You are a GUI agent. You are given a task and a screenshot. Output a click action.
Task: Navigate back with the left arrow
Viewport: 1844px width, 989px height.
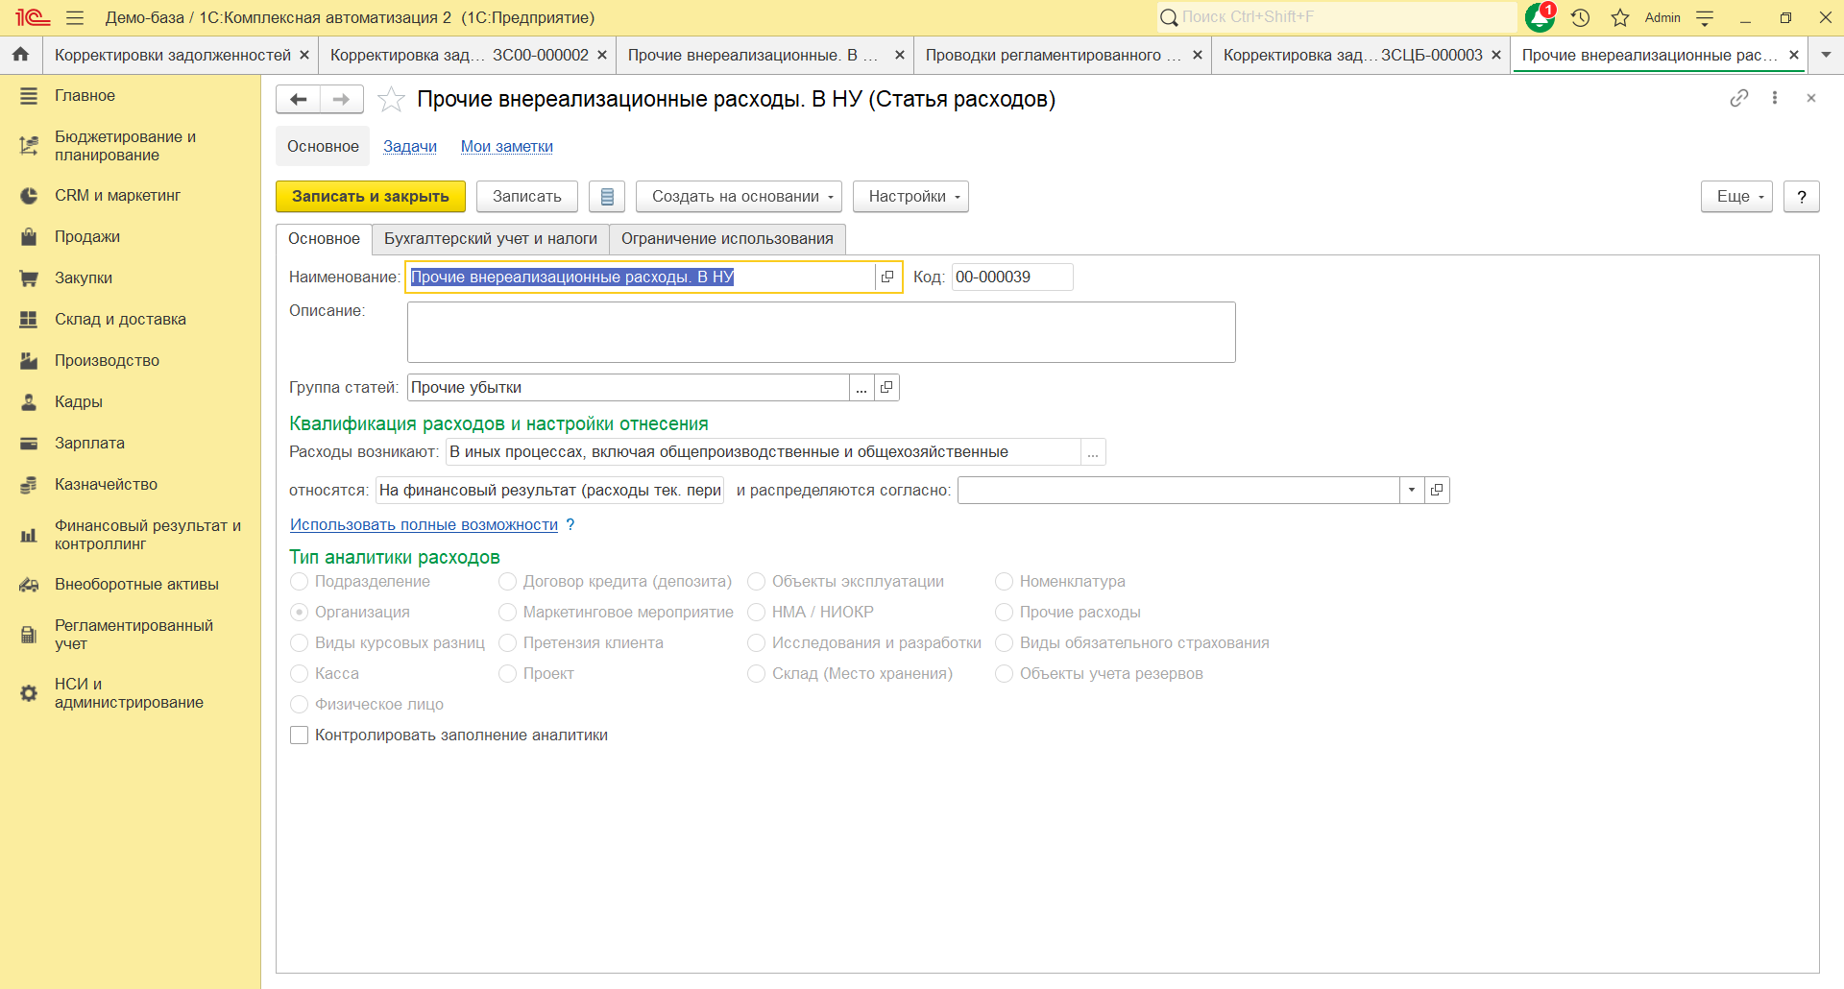299,99
